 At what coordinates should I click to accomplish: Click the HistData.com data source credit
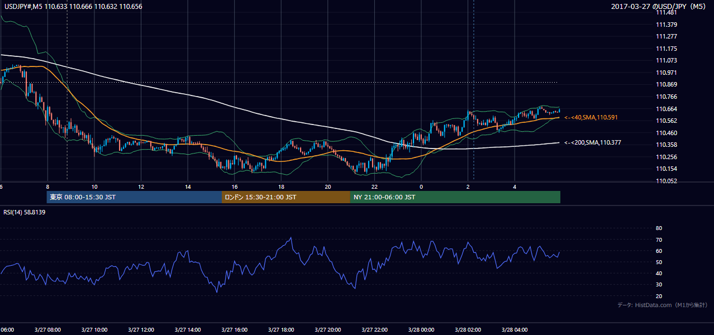[x=662, y=305]
